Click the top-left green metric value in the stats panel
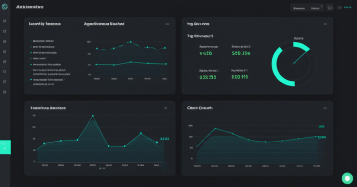Screen dimensions: 357x187 tap(205, 53)
